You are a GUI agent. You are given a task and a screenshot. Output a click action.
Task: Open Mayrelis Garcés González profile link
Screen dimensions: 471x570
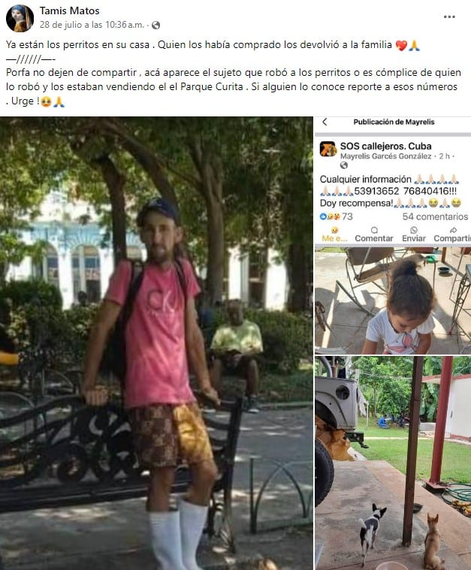coord(385,156)
